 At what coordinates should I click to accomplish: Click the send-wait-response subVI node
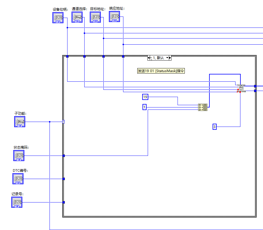[x=241, y=88]
